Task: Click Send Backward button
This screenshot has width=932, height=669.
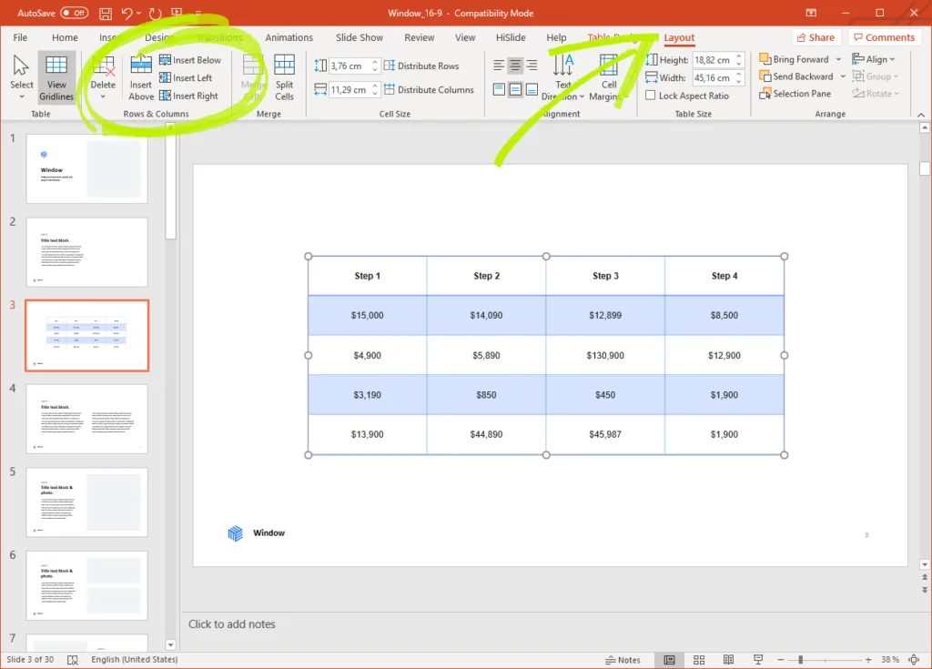Action: click(796, 76)
